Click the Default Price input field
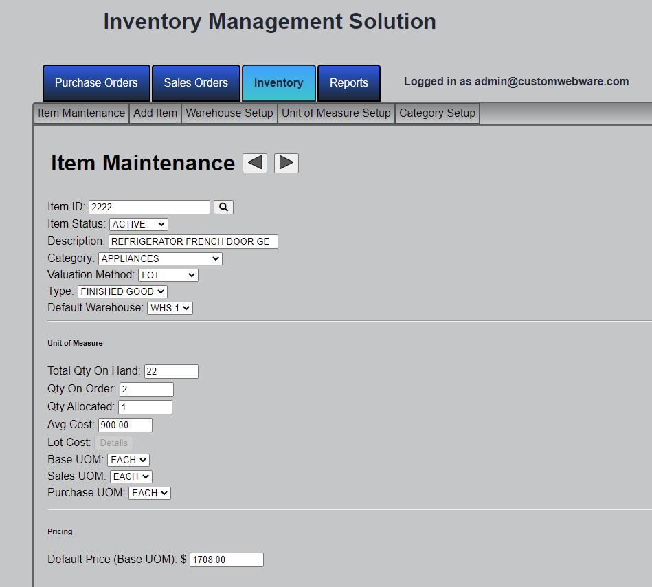 (x=227, y=560)
